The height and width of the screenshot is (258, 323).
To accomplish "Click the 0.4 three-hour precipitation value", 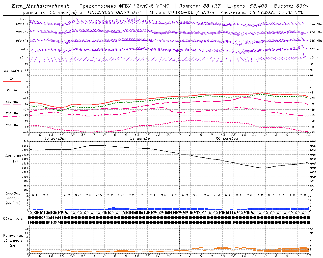I will coord(217,195).
